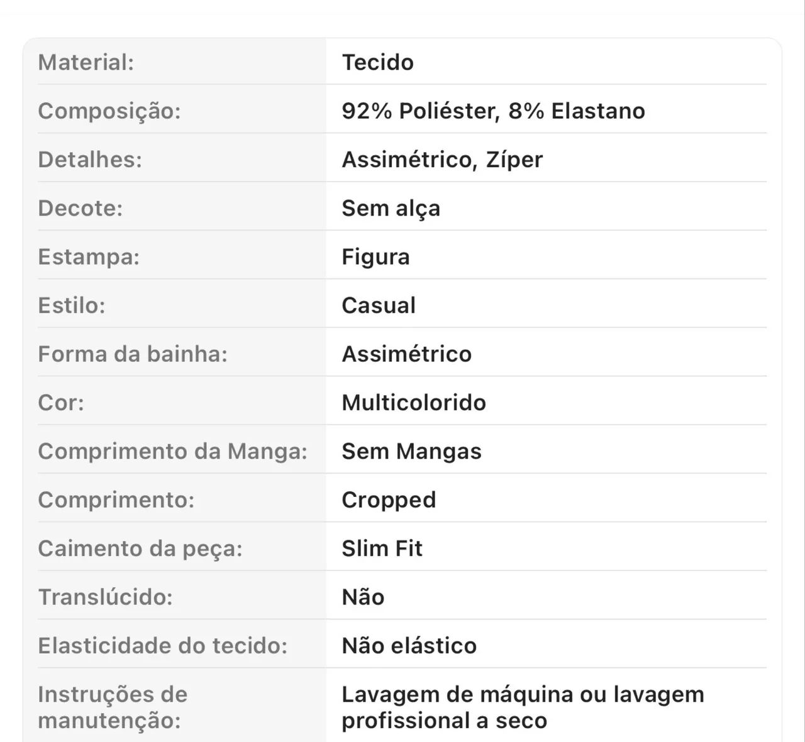805x742 pixels.
Task: Click the Cropped length value
Action: pyautogui.click(x=389, y=501)
